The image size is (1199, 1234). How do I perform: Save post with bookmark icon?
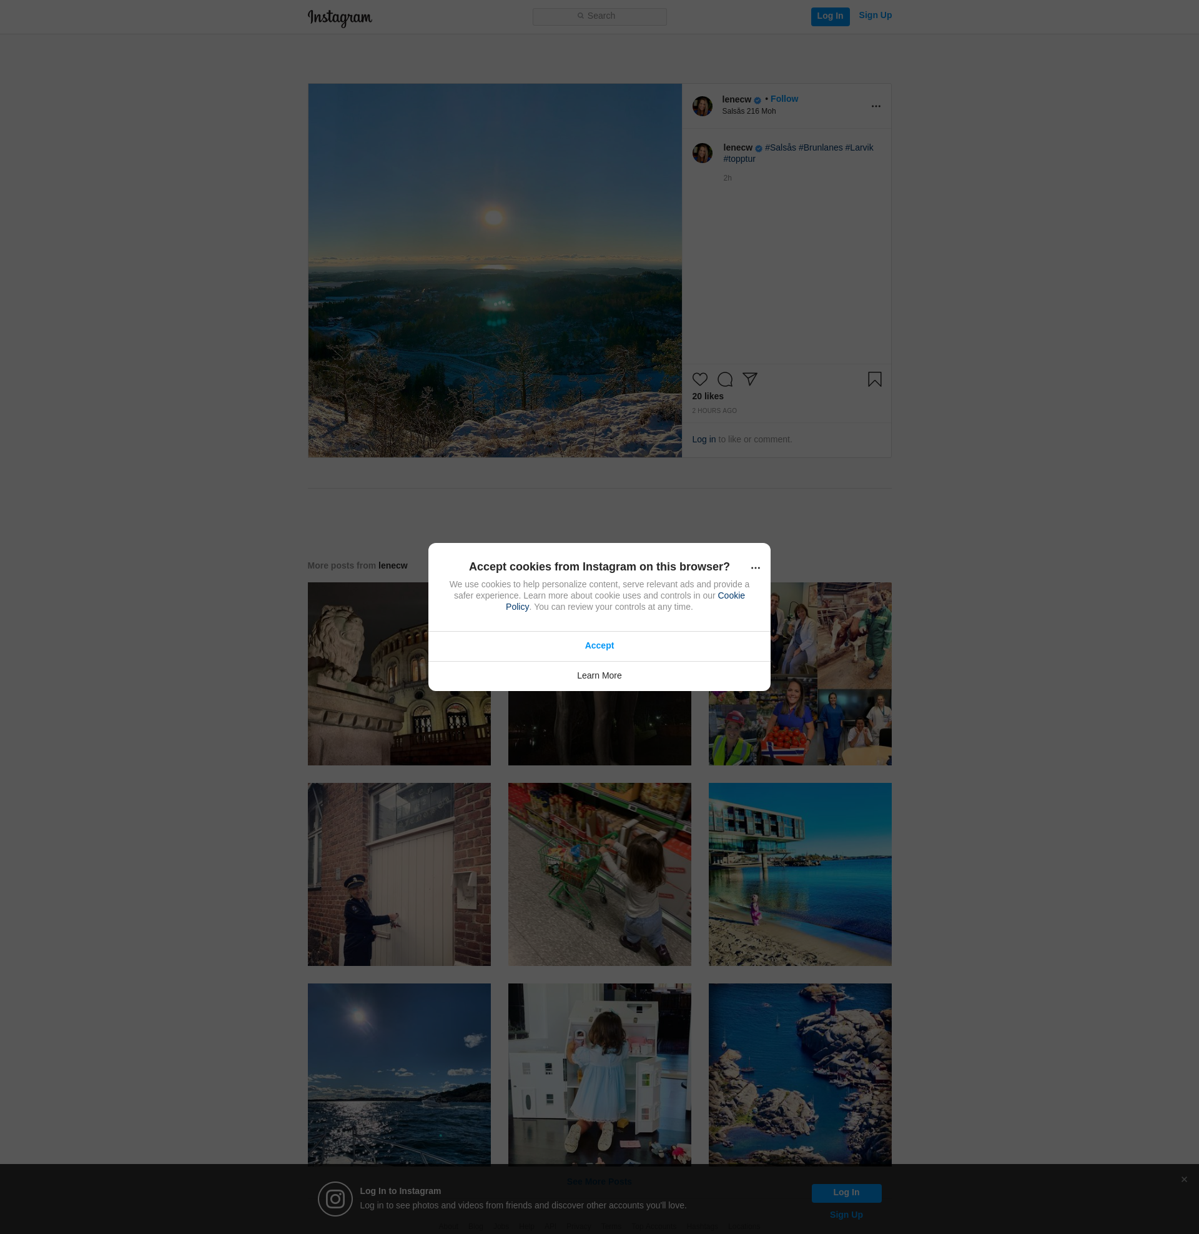pos(874,379)
